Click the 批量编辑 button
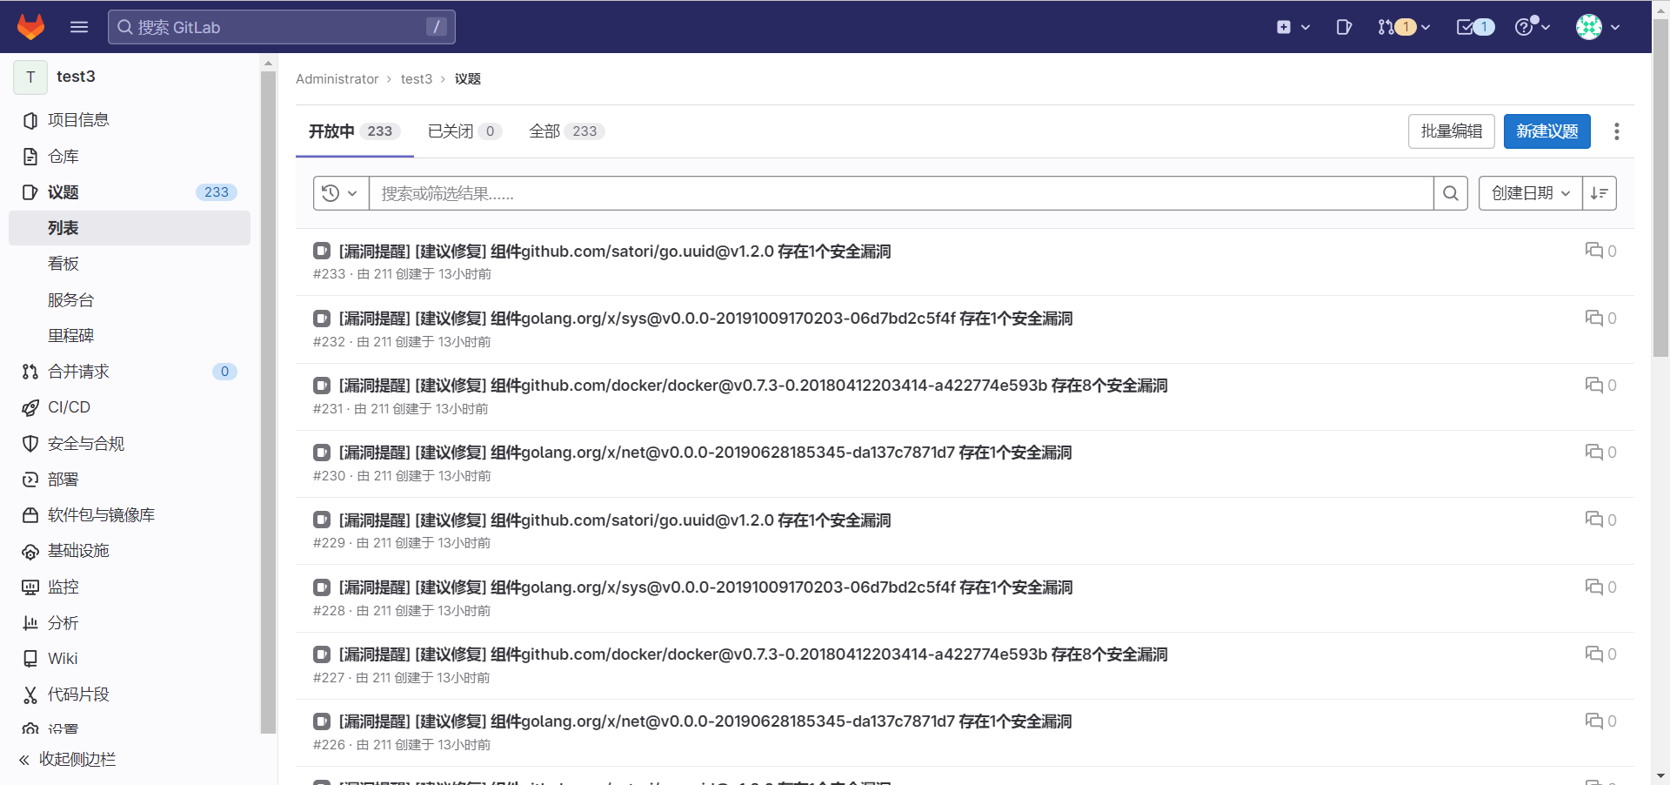 click(1451, 131)
